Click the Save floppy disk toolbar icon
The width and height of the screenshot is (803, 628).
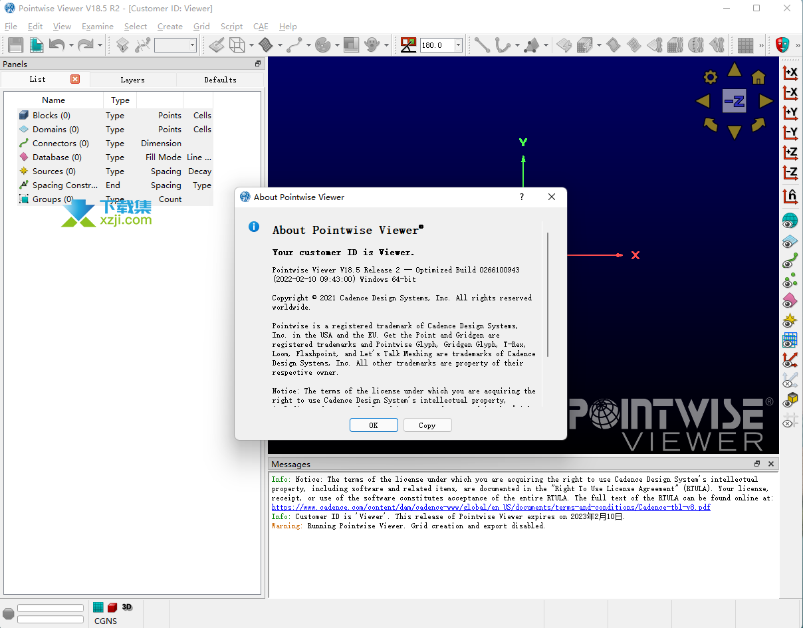click(x=15, y=45)
